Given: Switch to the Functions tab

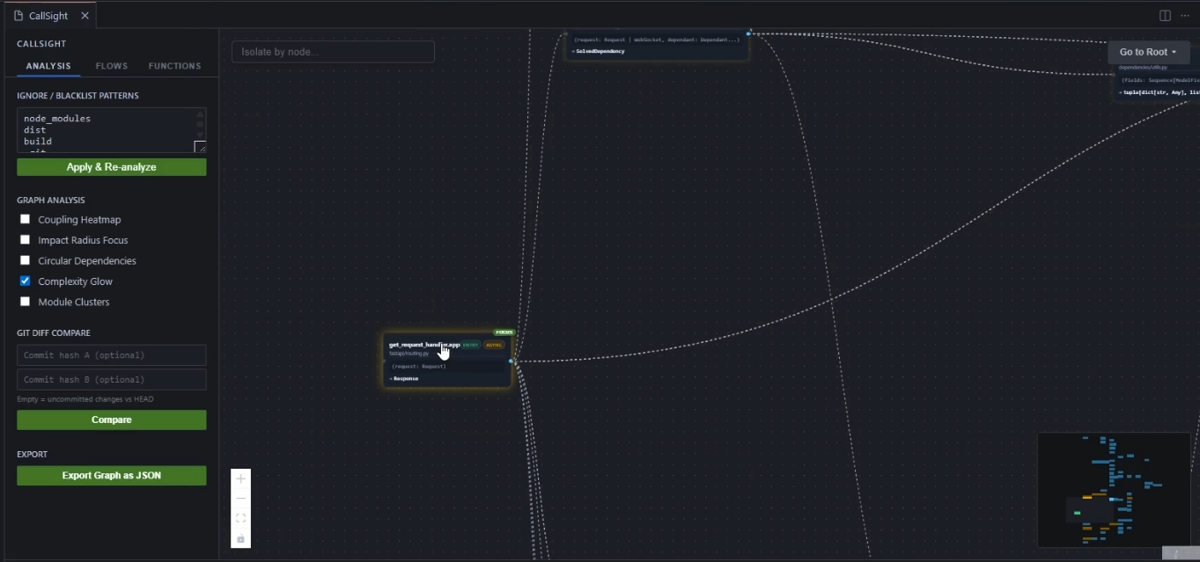Looking at the screenshot, I should point(174,66).
